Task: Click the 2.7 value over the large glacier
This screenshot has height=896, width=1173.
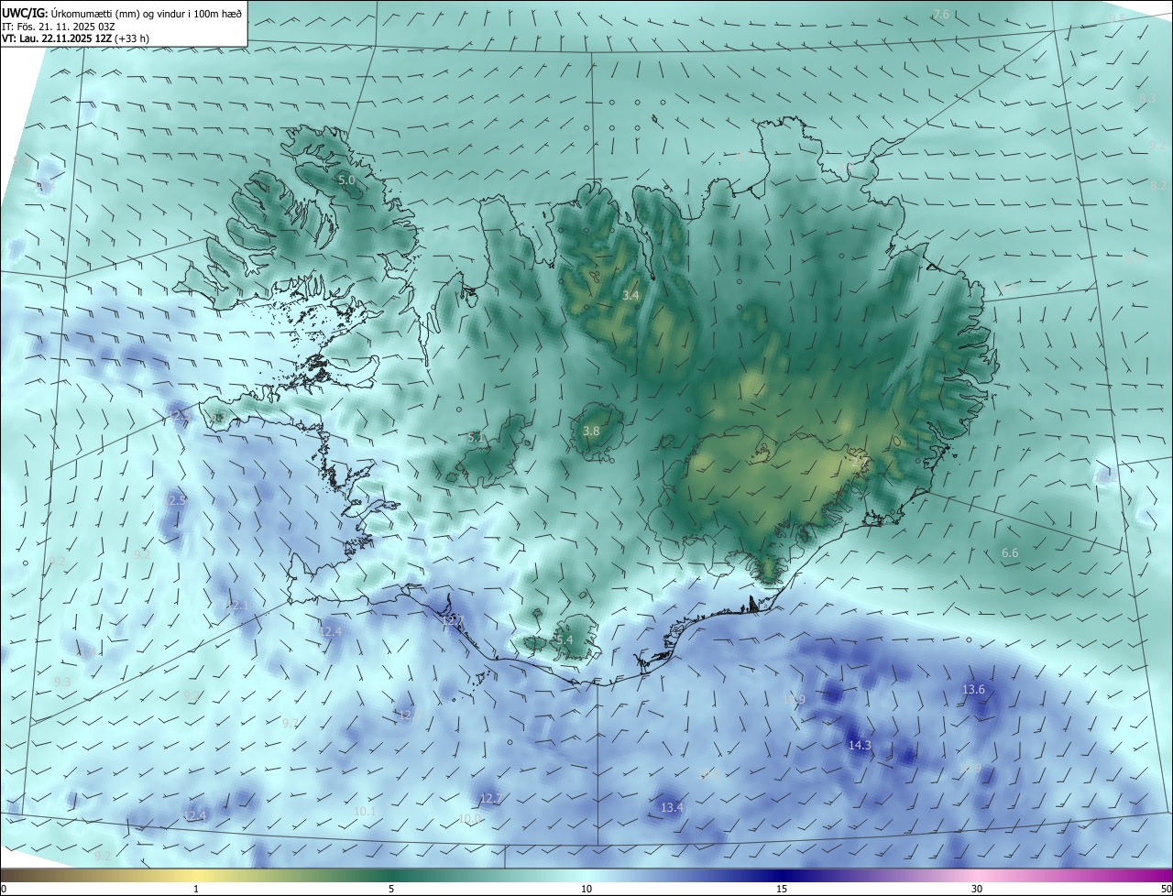Action: pos(859,462)
